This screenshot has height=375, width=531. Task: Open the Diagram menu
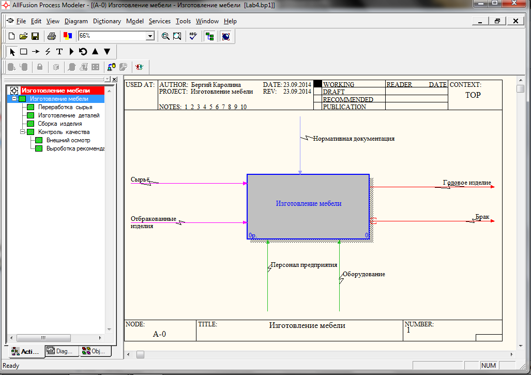pyautogui.click(x=76, y=21)
